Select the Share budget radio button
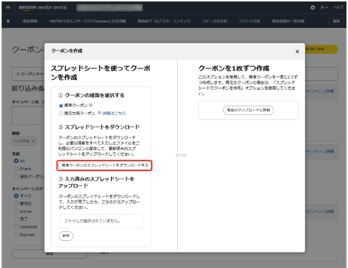 point(16,169)
